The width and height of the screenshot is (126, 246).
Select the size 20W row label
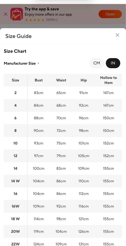(16, 231)
